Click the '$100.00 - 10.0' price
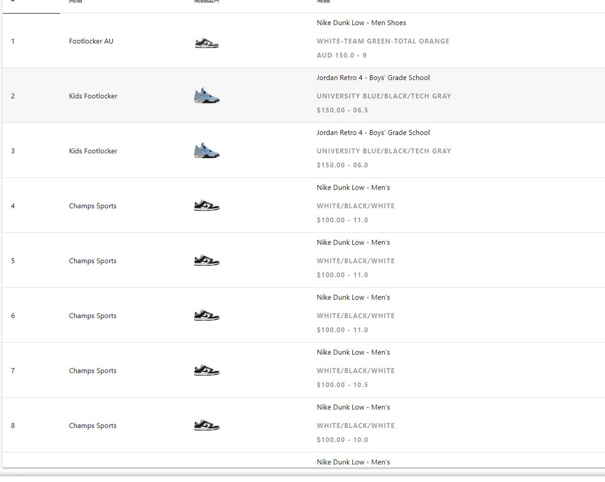 [x=342, y=440]
